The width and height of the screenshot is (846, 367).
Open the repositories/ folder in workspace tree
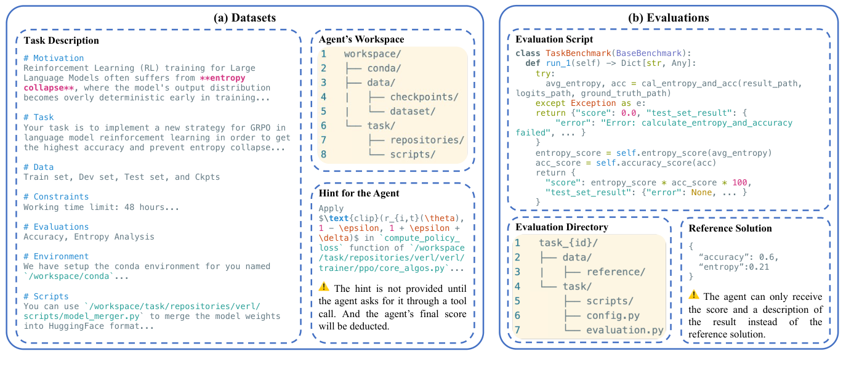[x=427, y=140]
